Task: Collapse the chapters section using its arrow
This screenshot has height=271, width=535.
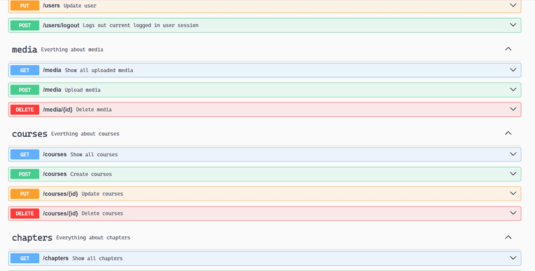Action: 508,237
